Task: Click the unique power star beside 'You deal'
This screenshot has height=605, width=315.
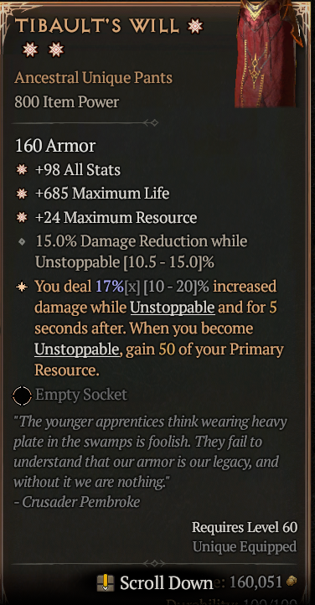Action: pos(22,287)
